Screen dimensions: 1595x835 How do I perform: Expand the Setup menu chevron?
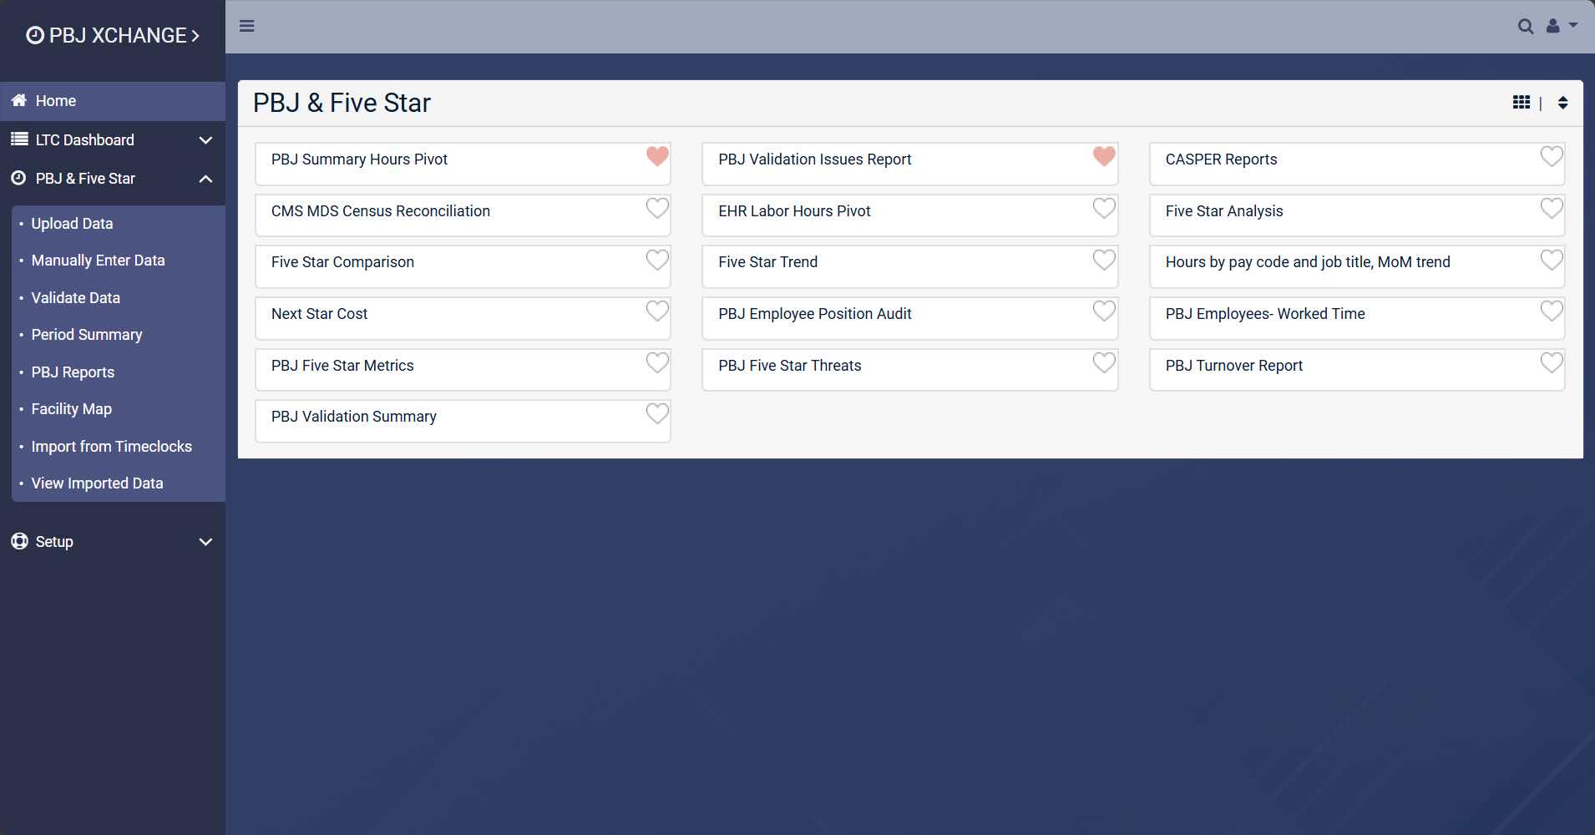tap(205, 542)
